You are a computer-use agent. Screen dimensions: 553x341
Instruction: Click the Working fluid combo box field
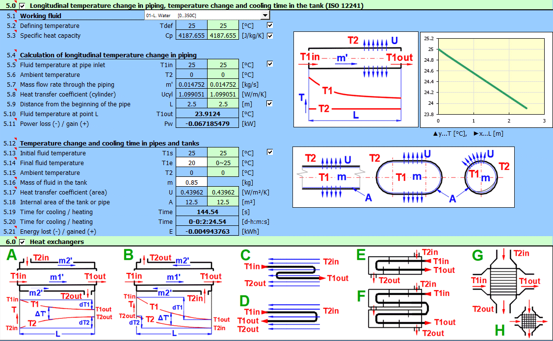click(201, 16)
